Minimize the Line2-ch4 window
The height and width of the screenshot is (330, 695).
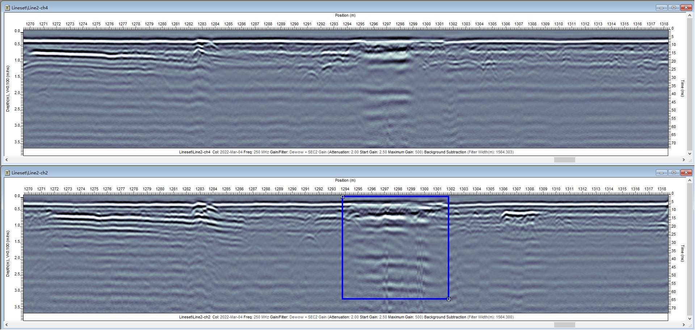tap(661, 8)
